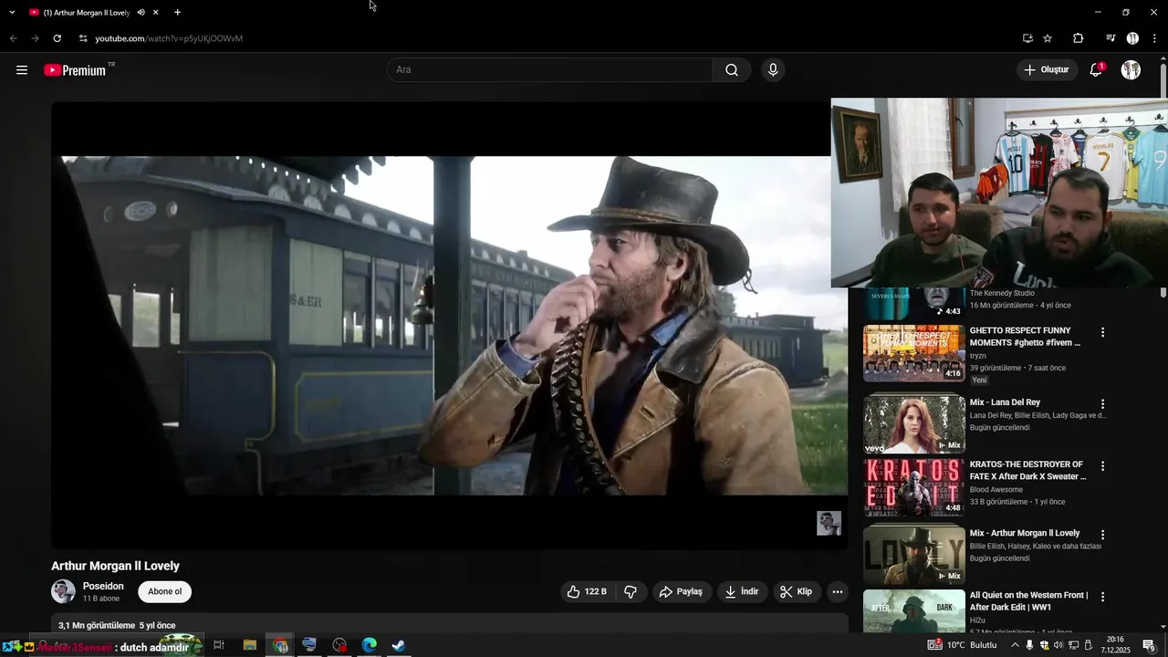Screen dimensions: 1168x657
Task: Focus the Ara search field
Action: [550, 70]
